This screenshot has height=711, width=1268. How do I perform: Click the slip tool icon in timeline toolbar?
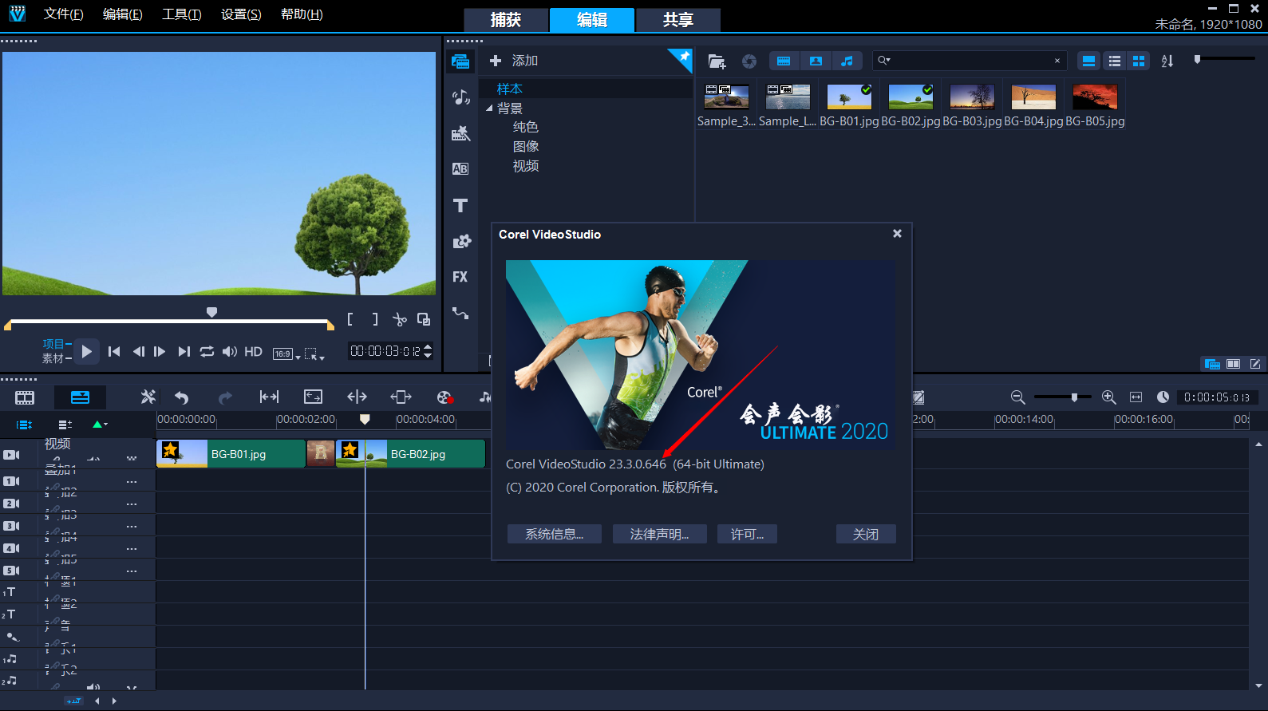click(269, 397)
